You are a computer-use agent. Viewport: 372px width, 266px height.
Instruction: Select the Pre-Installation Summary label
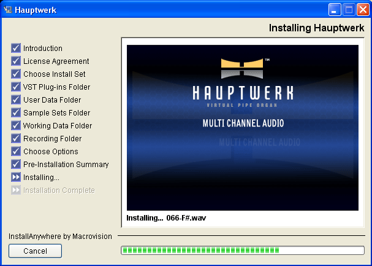click(x=66, y=164)
